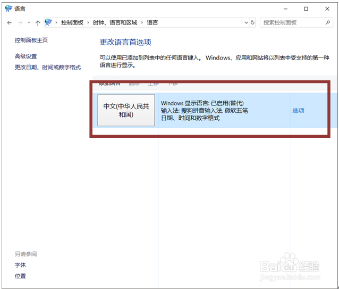Close the 语言 window

click(327, 9)
